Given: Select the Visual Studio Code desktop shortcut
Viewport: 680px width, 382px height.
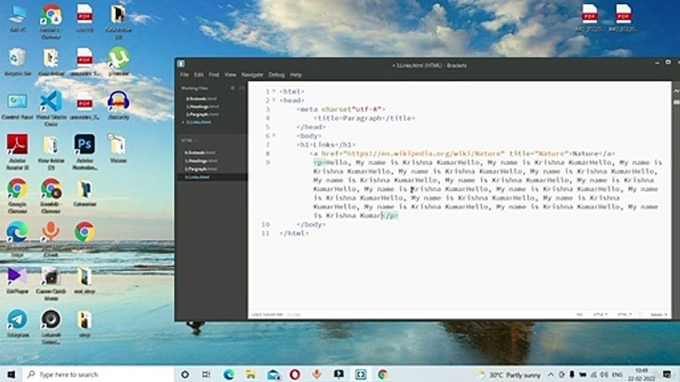Looking at the screenshot, I should click(51, 108).
